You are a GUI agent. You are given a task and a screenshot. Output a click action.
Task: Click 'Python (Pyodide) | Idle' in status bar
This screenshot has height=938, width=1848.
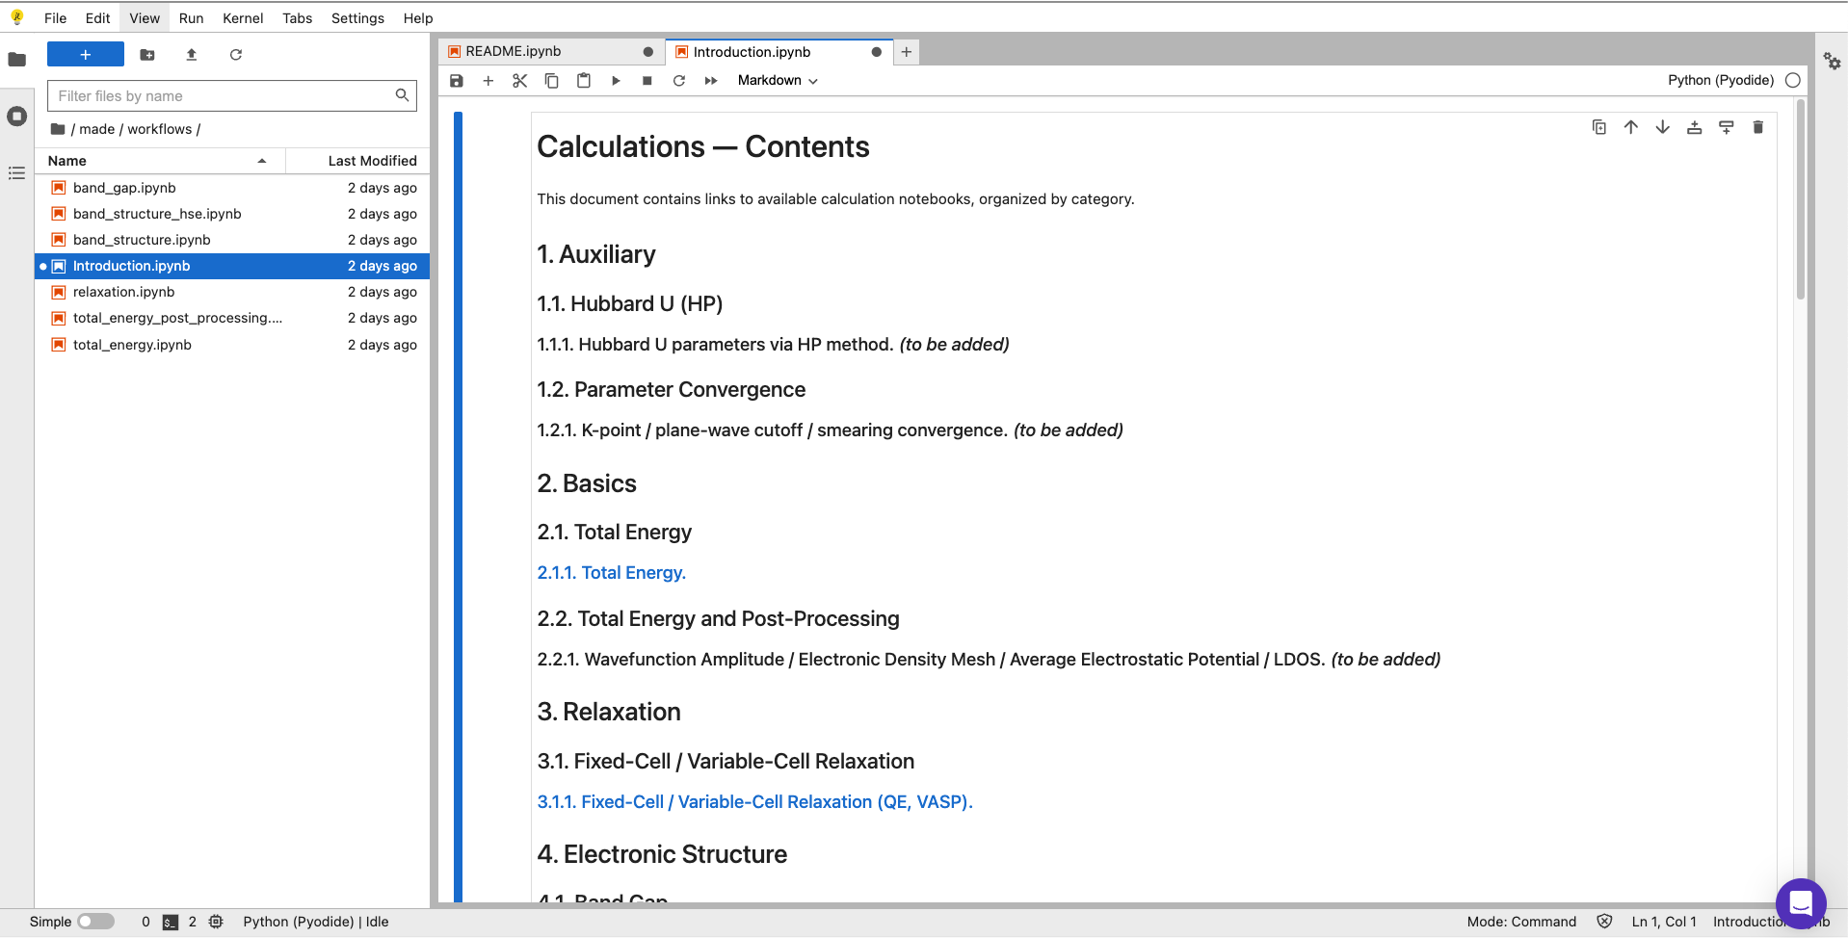316,922
